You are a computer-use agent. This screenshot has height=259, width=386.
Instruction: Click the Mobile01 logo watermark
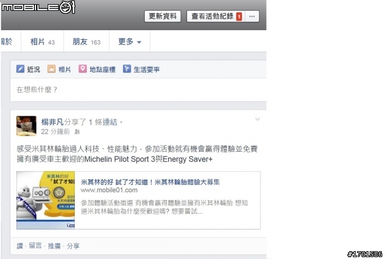[38, 7]
